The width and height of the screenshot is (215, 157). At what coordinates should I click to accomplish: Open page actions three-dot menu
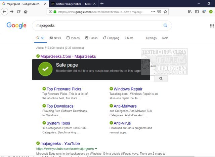[153, 12]
